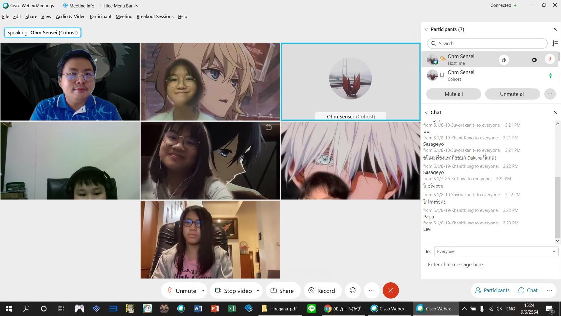Open audio options arrow beside Unmute
The image size is (561, 316).
[x=203, y=290]
